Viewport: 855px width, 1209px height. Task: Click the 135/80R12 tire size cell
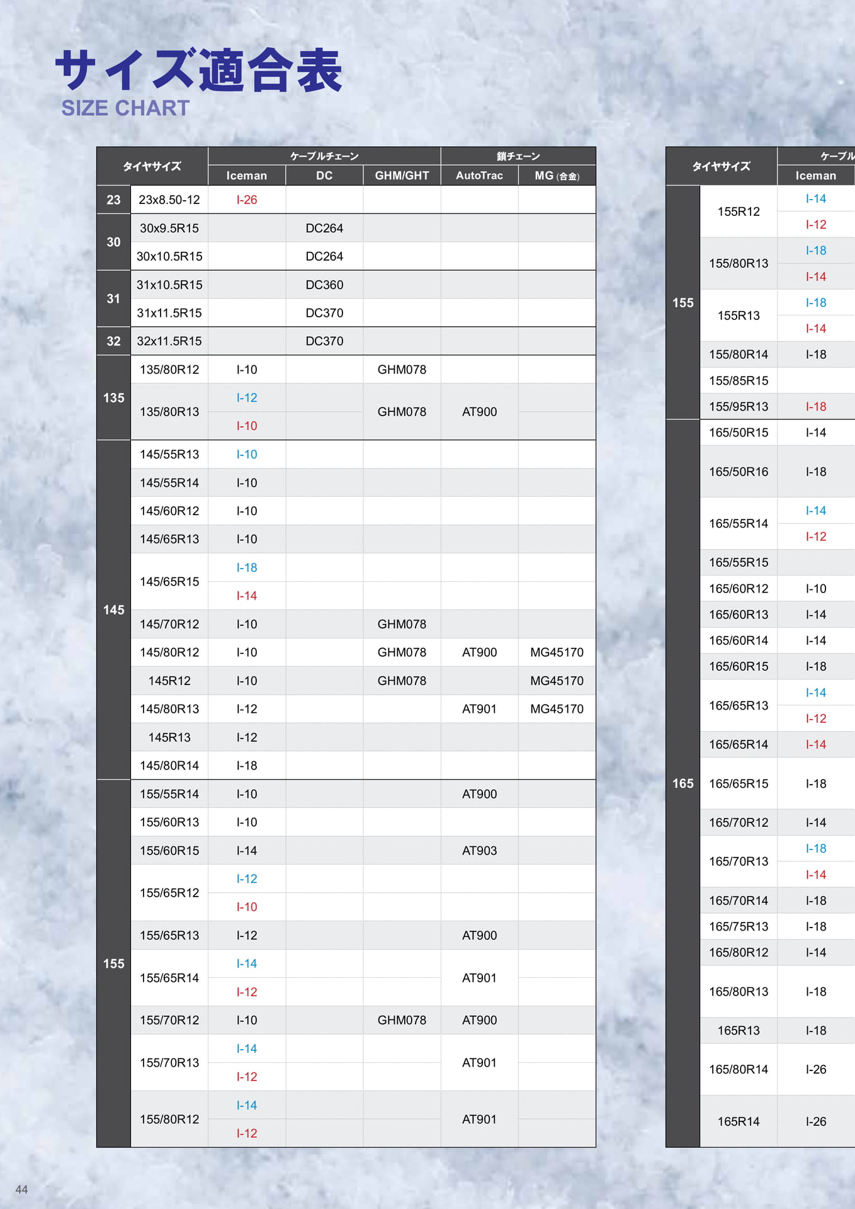169,370
